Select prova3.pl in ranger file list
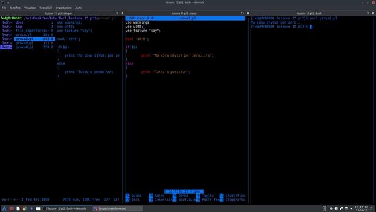This screenshot has height=212, width=376. click(35, 43)
